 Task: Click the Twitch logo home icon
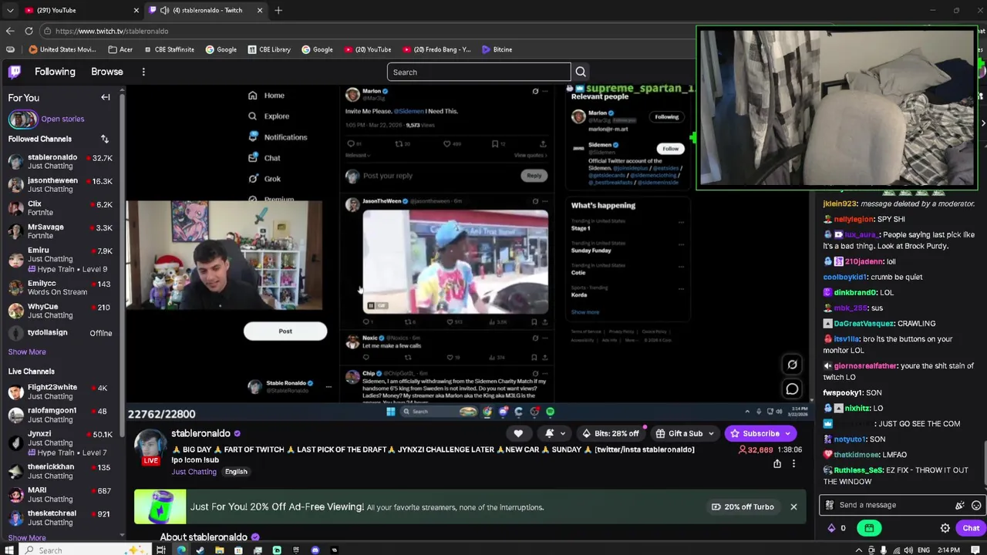(x=14, y=72)
